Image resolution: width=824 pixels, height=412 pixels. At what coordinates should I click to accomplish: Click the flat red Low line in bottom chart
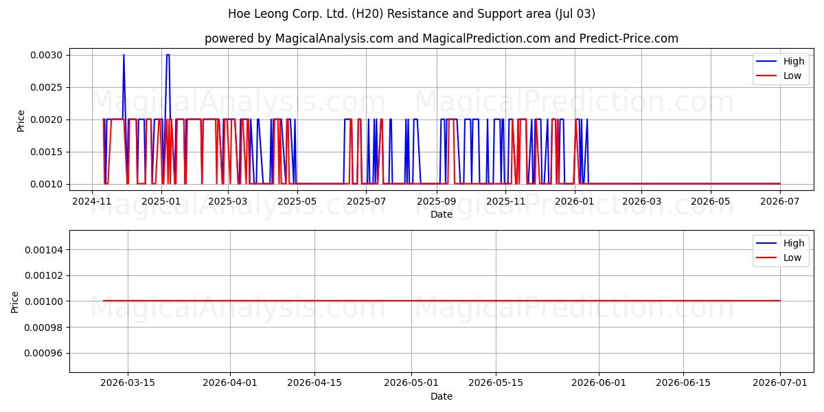(442, 301)
